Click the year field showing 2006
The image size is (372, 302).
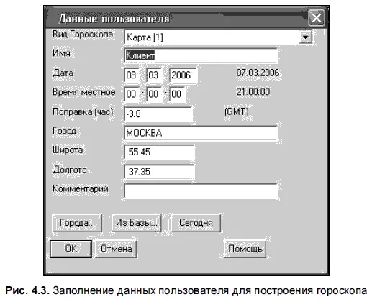[183, 75]
